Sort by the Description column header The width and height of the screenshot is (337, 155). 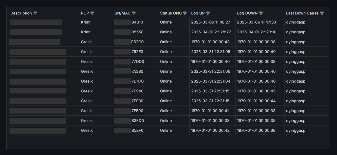pyautogui.click(x=21, y=13)
